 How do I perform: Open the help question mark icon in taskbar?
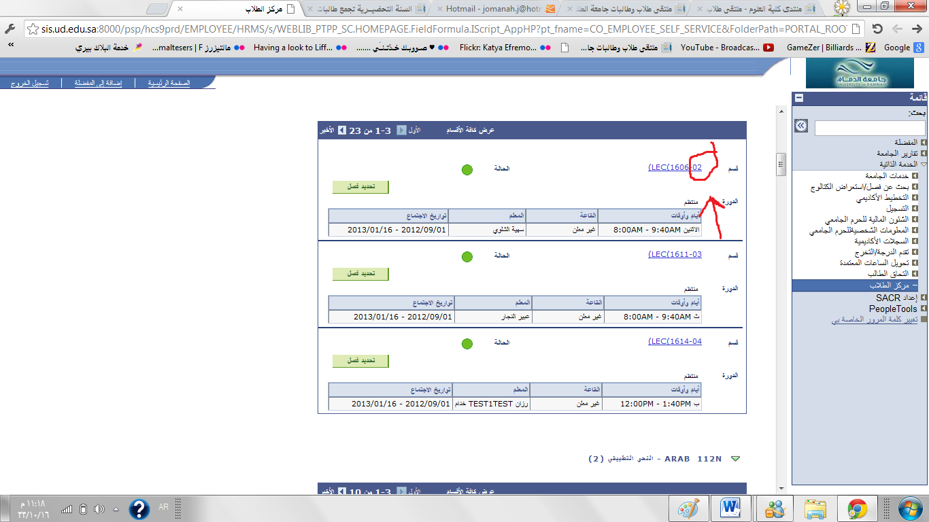click(x=139, y=508)
